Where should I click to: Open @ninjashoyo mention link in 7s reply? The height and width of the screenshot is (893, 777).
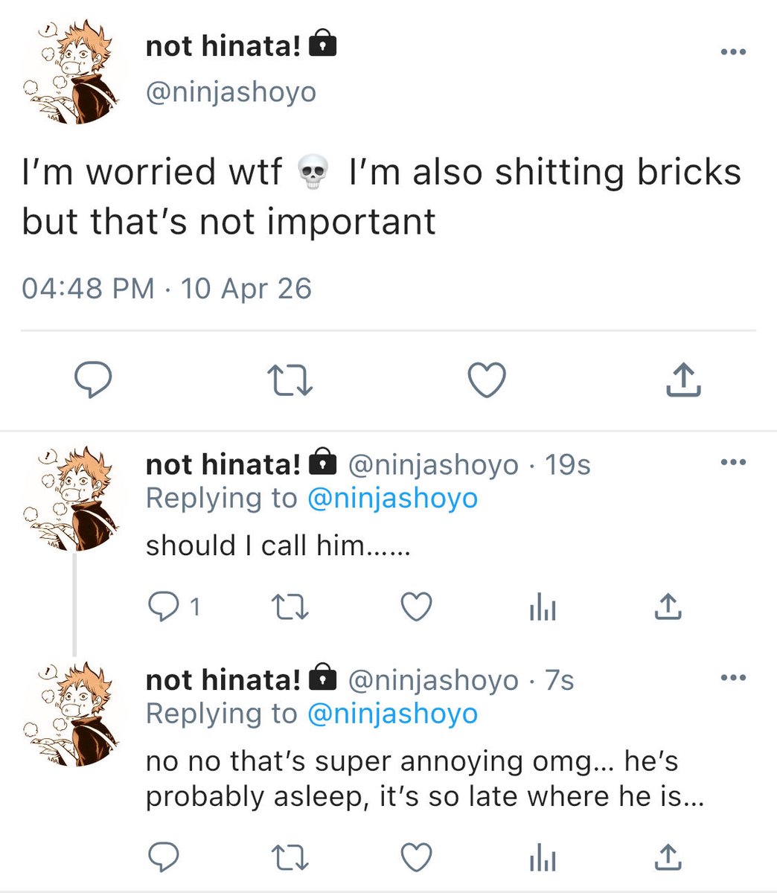tap(392, 713)
